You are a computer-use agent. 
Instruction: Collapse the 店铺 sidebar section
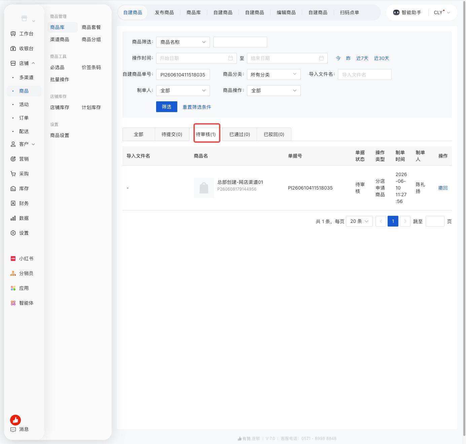pyautogui.click(x=33, y=63)
